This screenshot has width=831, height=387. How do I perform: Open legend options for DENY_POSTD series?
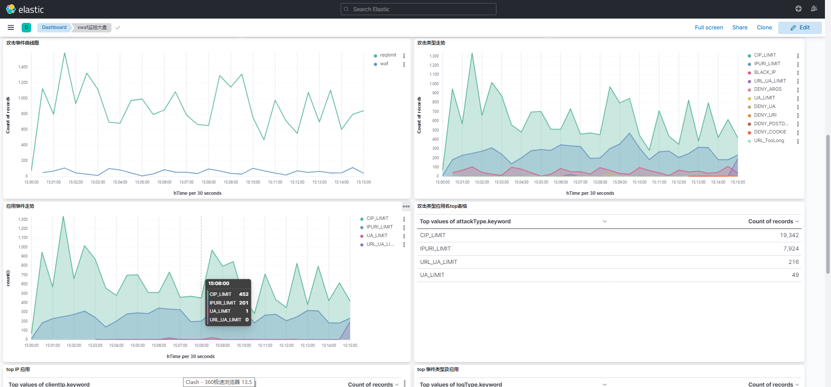pos(798,124)
